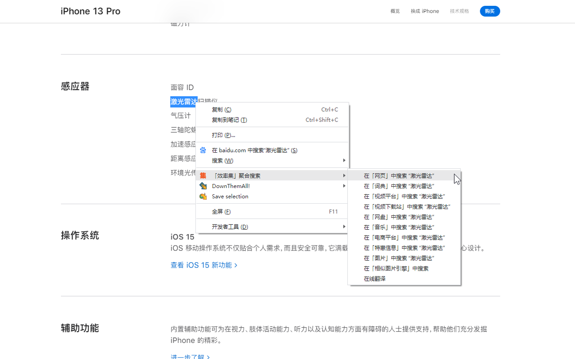Search 激光雷达 in 「视频下载站」
Viewport: 575px width, 359px height.
pos(404,207)
